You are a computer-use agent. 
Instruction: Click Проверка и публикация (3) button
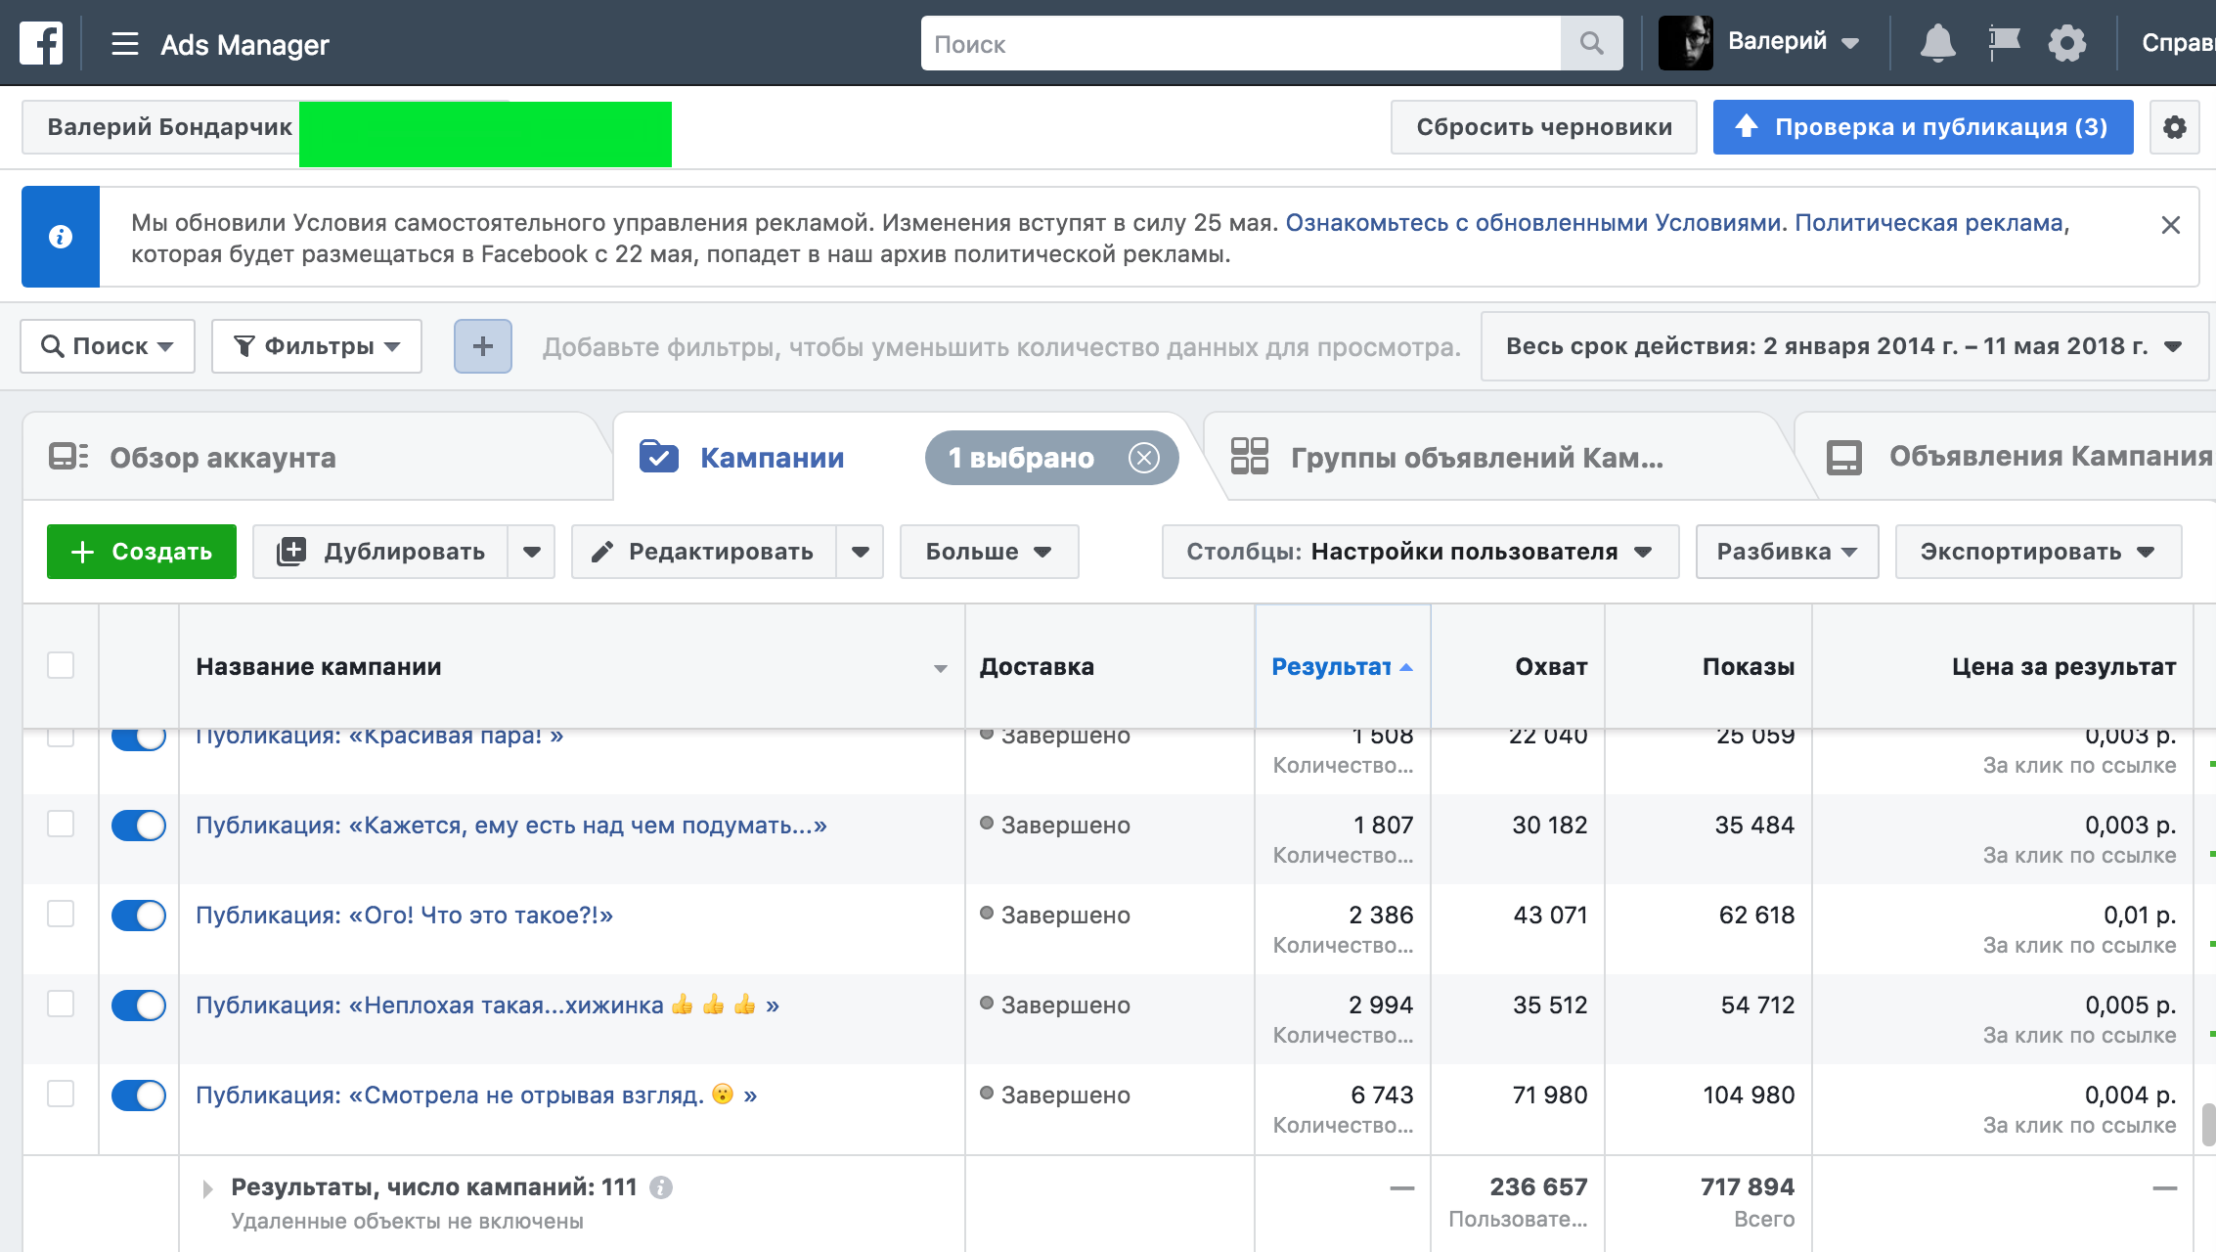[x=1923, y=127]
